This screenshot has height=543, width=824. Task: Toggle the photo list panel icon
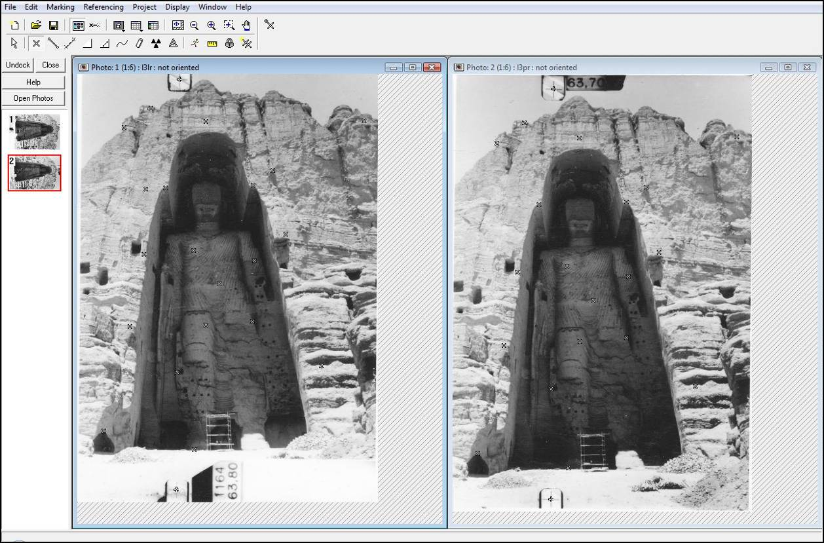[x=78, y=26]
